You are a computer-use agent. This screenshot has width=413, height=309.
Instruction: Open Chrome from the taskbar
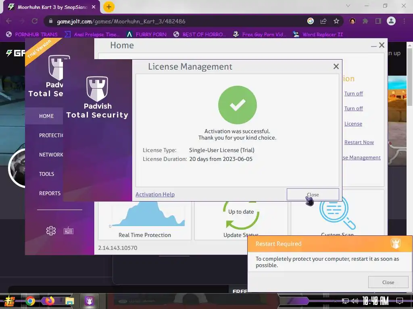(x=30, y=301)
